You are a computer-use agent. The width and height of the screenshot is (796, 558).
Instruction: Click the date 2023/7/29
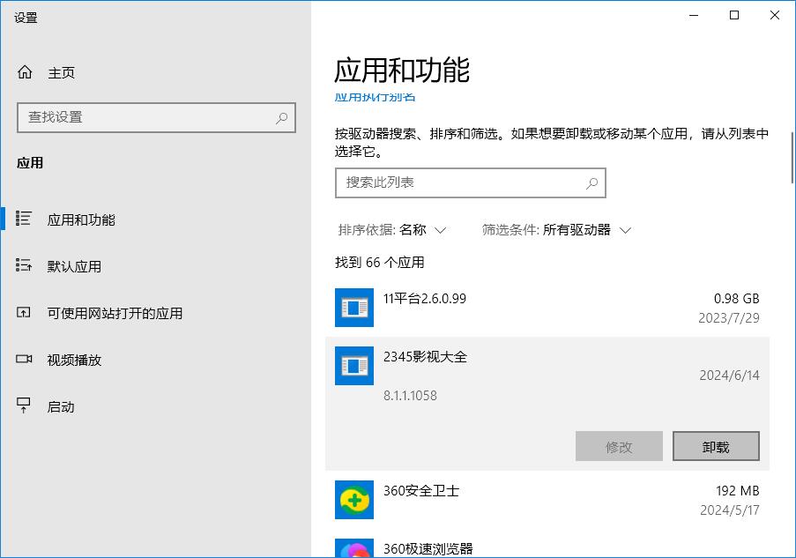(729, 318)
